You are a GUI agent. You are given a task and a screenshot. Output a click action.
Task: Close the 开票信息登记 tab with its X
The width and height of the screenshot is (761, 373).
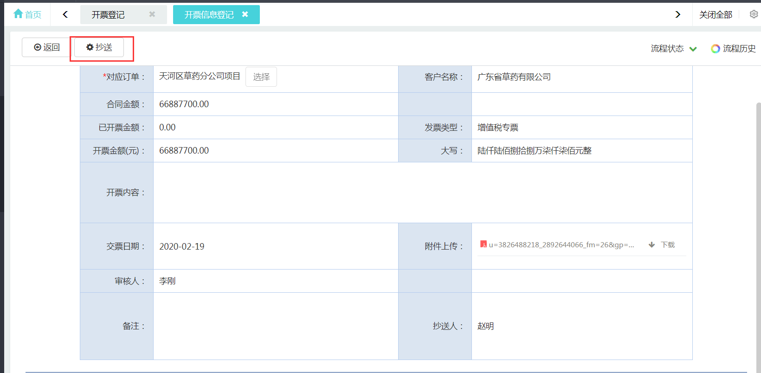click(x=245, y=14)
